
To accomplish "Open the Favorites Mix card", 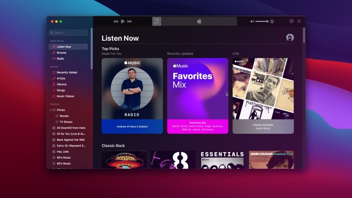I will (197, 96).
